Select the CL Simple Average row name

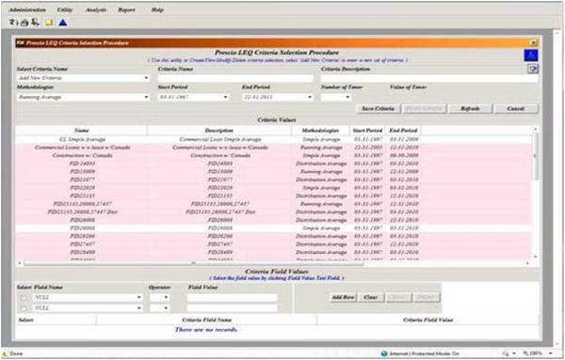tap(82, 139)
